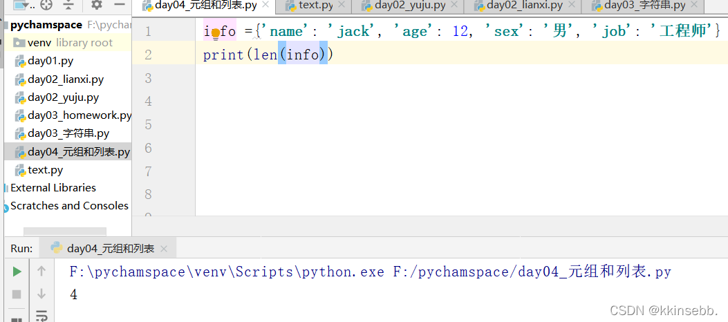Select the pychamspace project root

46,25
